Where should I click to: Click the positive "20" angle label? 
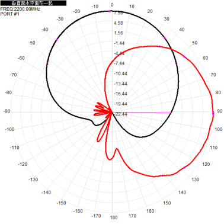[x=150, y=11]
